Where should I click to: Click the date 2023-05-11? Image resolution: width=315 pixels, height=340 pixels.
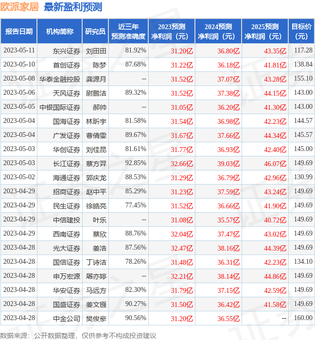(x=19, y=51)
